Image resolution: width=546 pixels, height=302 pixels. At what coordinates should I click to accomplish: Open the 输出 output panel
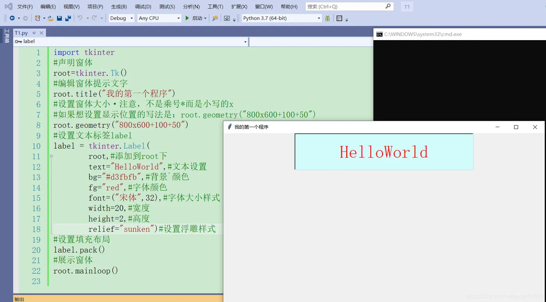click(x=19, y=299)
